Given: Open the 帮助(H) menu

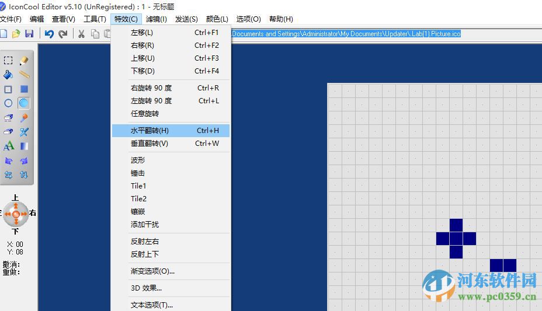Looking at the screenshot, I should 281,19.
